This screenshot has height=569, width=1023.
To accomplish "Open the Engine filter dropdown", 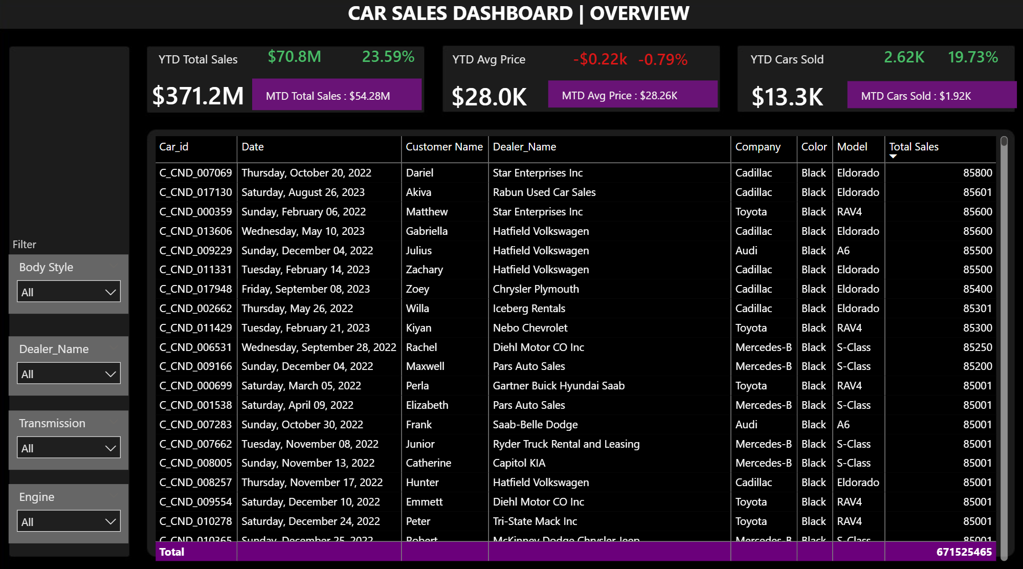I will (x=69, y=521).
